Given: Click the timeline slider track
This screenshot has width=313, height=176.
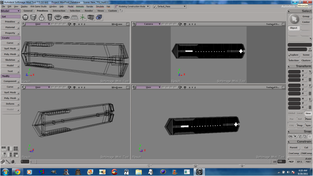Looking at the screenshot, I should tap(153, 162).
